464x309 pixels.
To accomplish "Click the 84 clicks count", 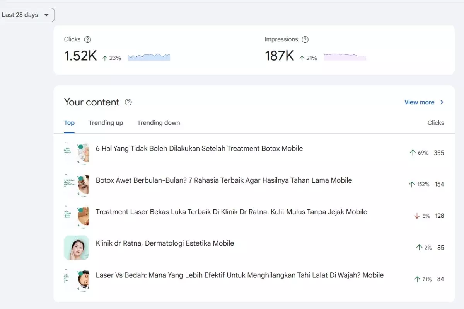I will 441,279.
